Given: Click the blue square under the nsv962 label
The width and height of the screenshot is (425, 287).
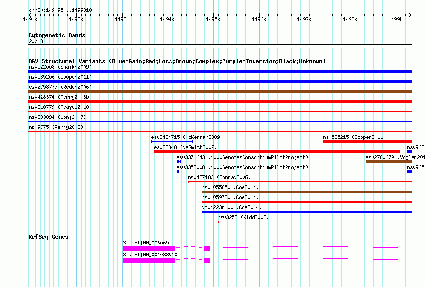Looking at the screenshot, I should coord(409,152).
